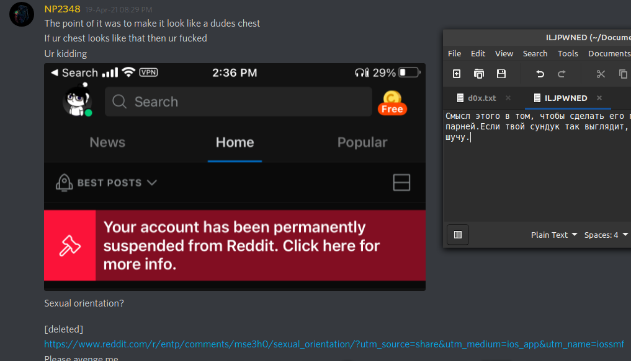Viewport: 631px width, 361px height.
Task: Click the rocket Best Posts icon
Action: pyautogui.click(x=65, y=183)
